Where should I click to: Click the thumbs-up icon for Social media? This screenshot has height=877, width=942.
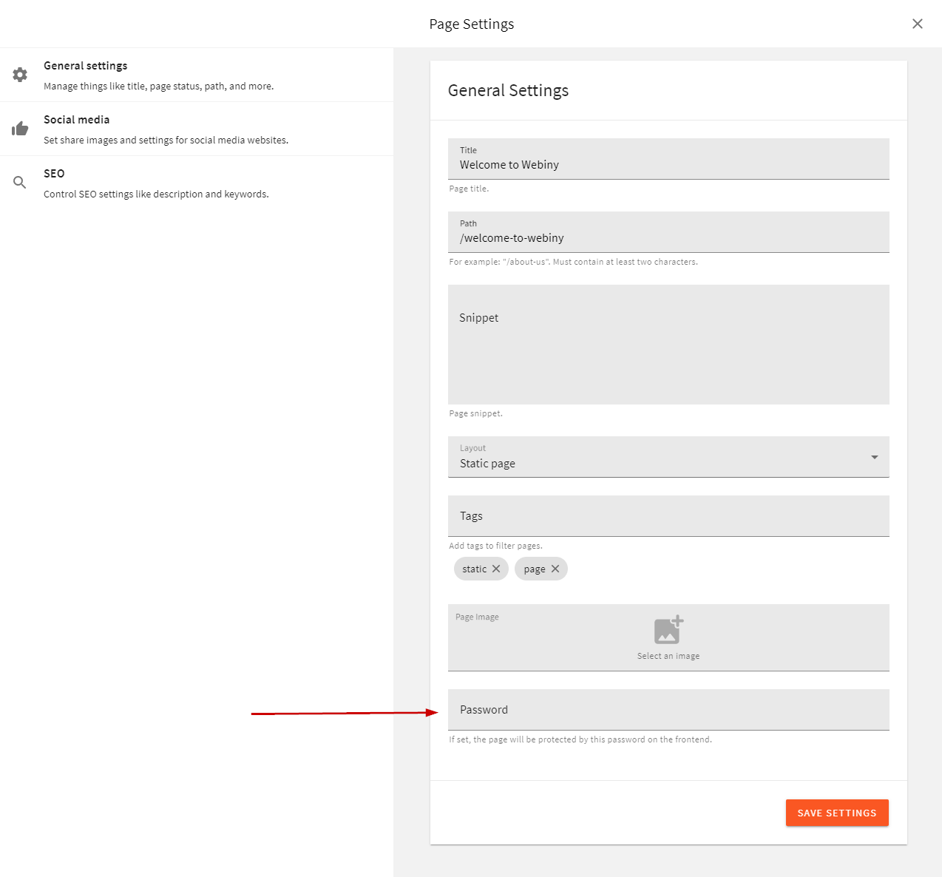(x=19, y=128)
